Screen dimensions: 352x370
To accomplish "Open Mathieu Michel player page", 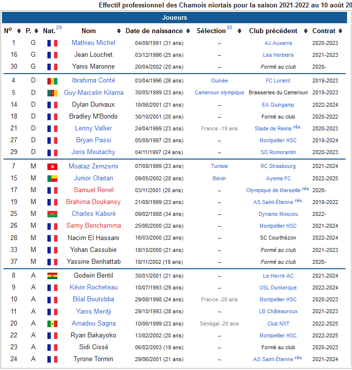I will 93,42.
